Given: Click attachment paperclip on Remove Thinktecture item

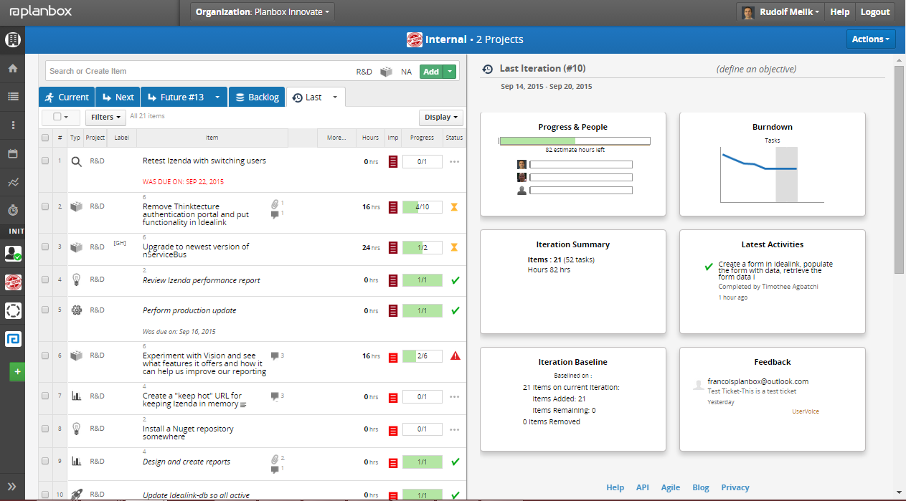Looking at the screenshot, I should [x=275, y=204].
